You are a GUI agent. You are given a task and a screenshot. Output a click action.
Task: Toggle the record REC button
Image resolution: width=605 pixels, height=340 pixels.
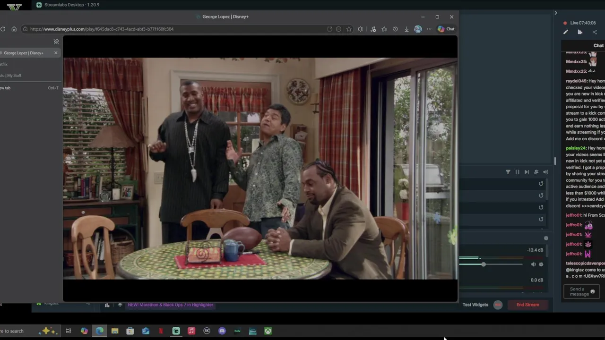(498, 305)
